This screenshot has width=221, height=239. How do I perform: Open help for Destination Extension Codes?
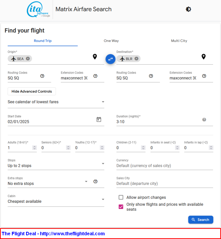(x=204, y=76)
